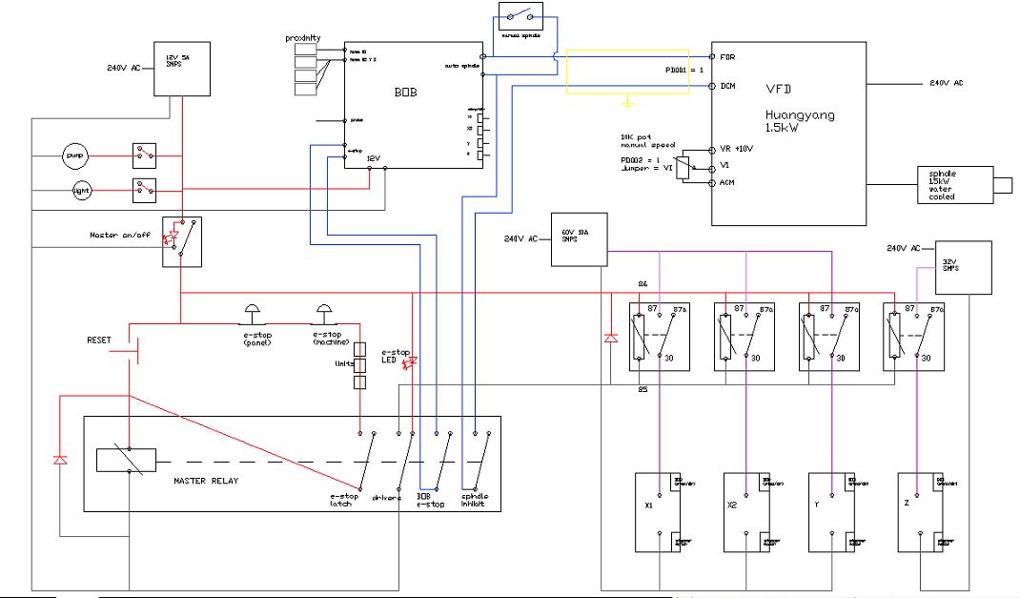Select the BOB label
1020x598 pixels.
406,95
